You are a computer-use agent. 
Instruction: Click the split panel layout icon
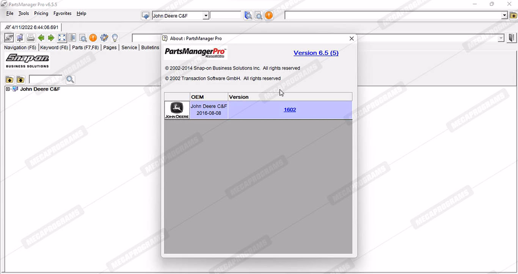pyautogui.click(x=72, y=38)
